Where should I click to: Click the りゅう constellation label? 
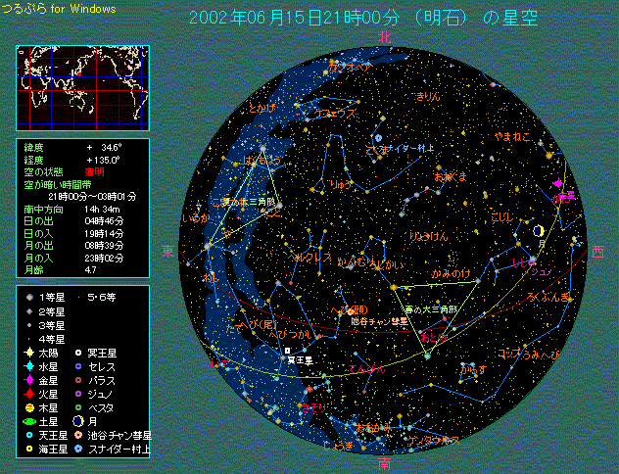pos(341,184)
